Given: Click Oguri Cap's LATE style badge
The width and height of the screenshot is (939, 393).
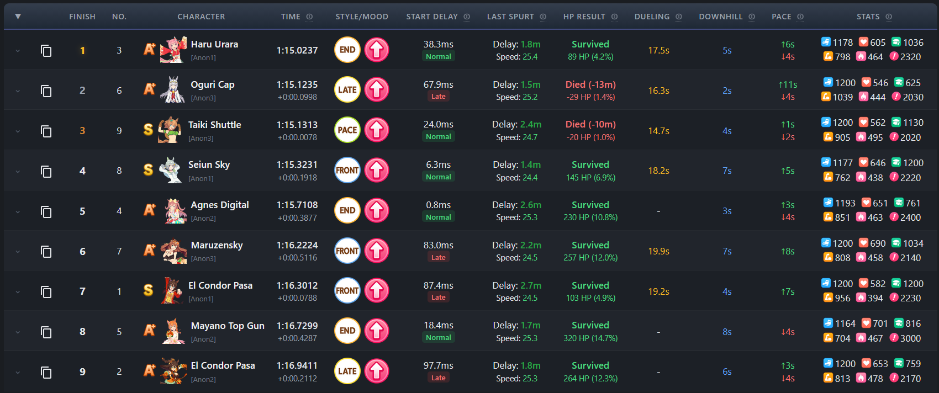Looking at the screenshot, I should tap(347, 90).
